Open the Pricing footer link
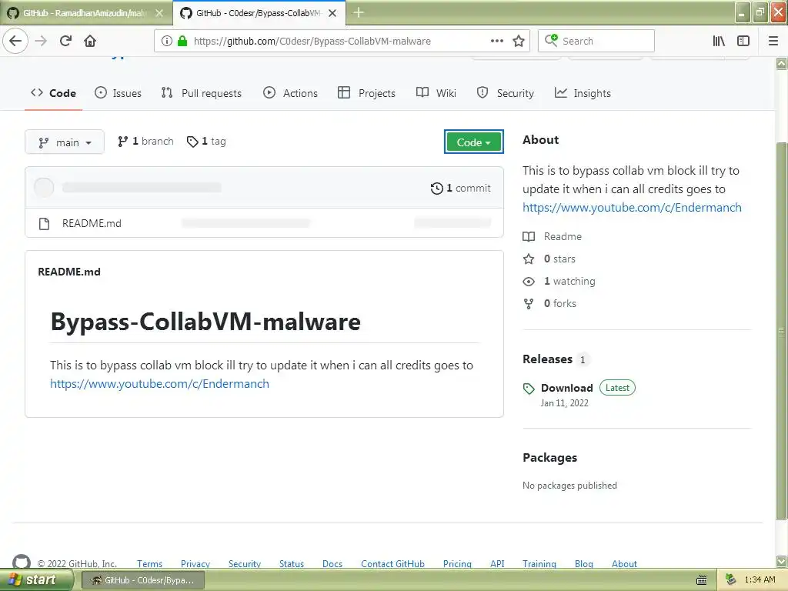The image size is (788, 591). [x=457, y=564]
